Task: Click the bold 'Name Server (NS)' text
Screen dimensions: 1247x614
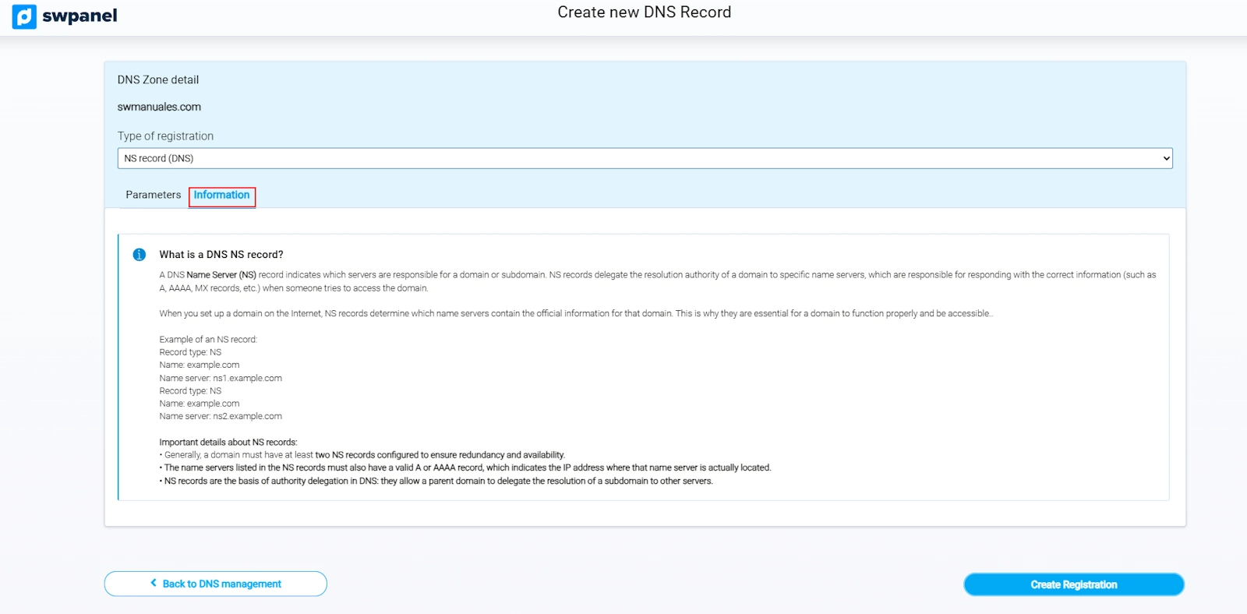Action: (x=221, y=275)
